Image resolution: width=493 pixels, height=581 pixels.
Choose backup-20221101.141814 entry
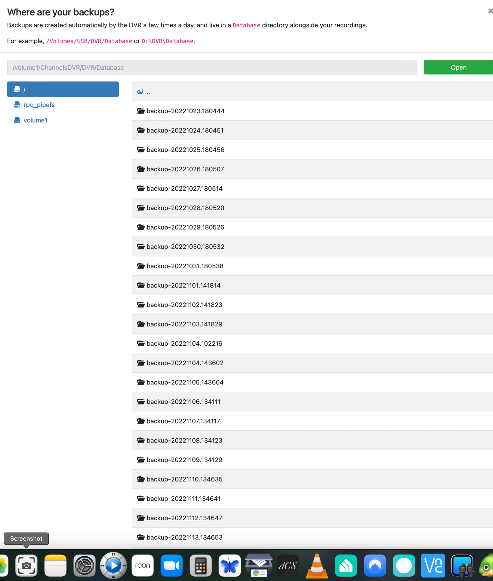tap(183, 285)
